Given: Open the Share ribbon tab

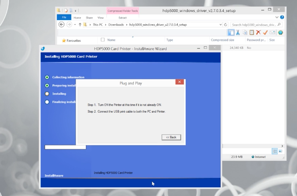Looking at the screenshot, I should click(89, 17).
